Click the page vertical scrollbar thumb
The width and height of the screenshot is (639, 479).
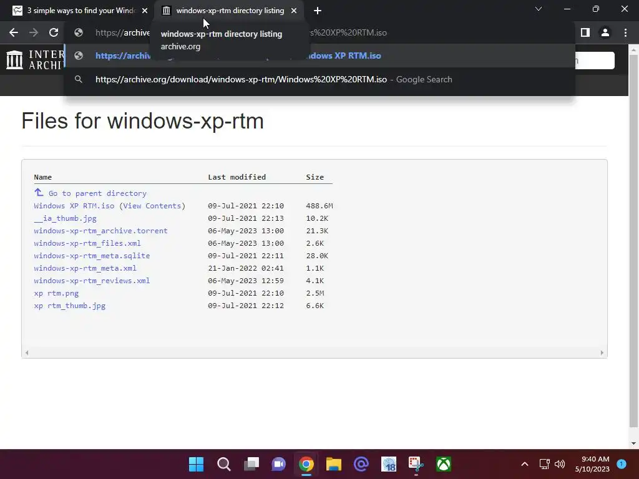[x=633, y=240]
